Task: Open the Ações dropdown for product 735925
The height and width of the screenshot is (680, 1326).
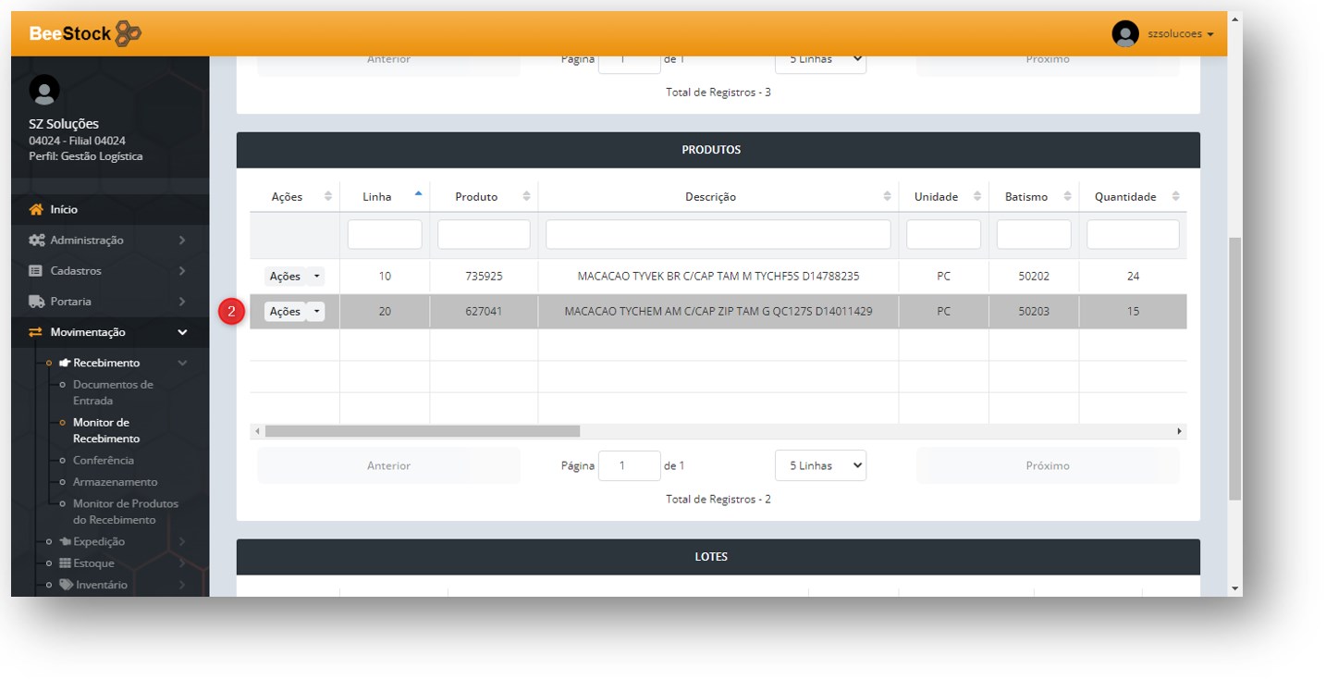Action: click(316, 277)
